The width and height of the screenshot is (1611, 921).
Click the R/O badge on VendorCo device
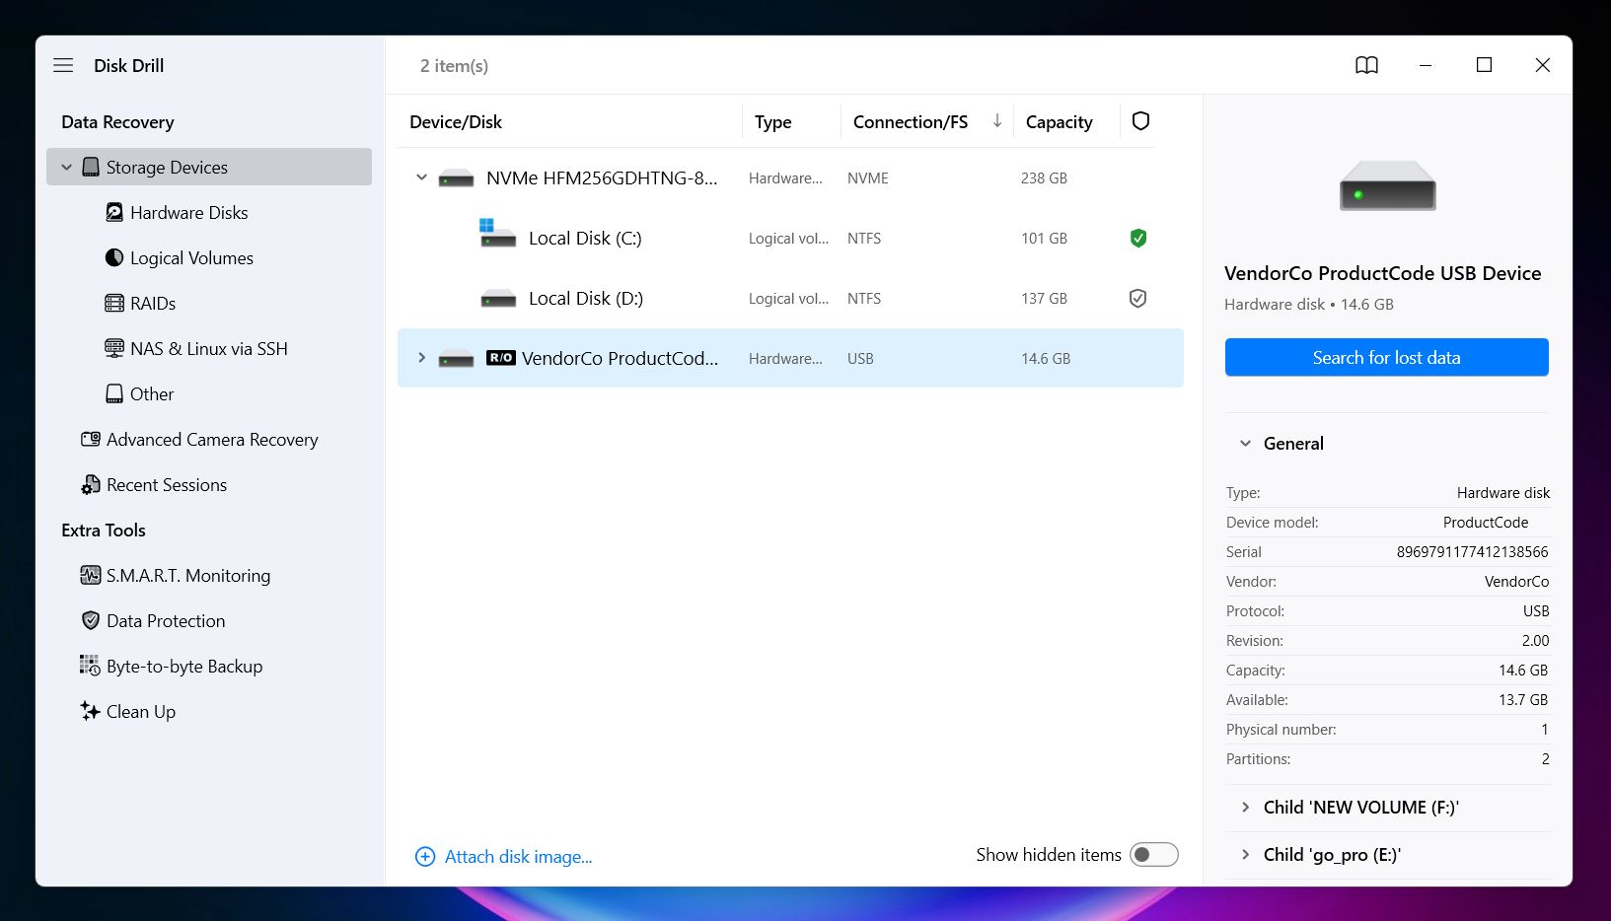click(501, 358)
